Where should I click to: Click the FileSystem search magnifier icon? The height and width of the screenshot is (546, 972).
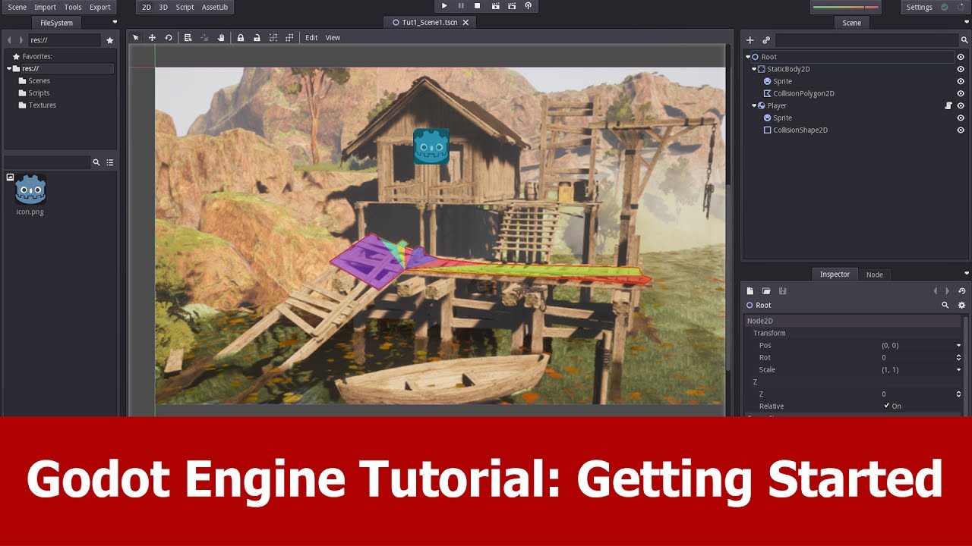pyautogui.click(x=96, y=162)
